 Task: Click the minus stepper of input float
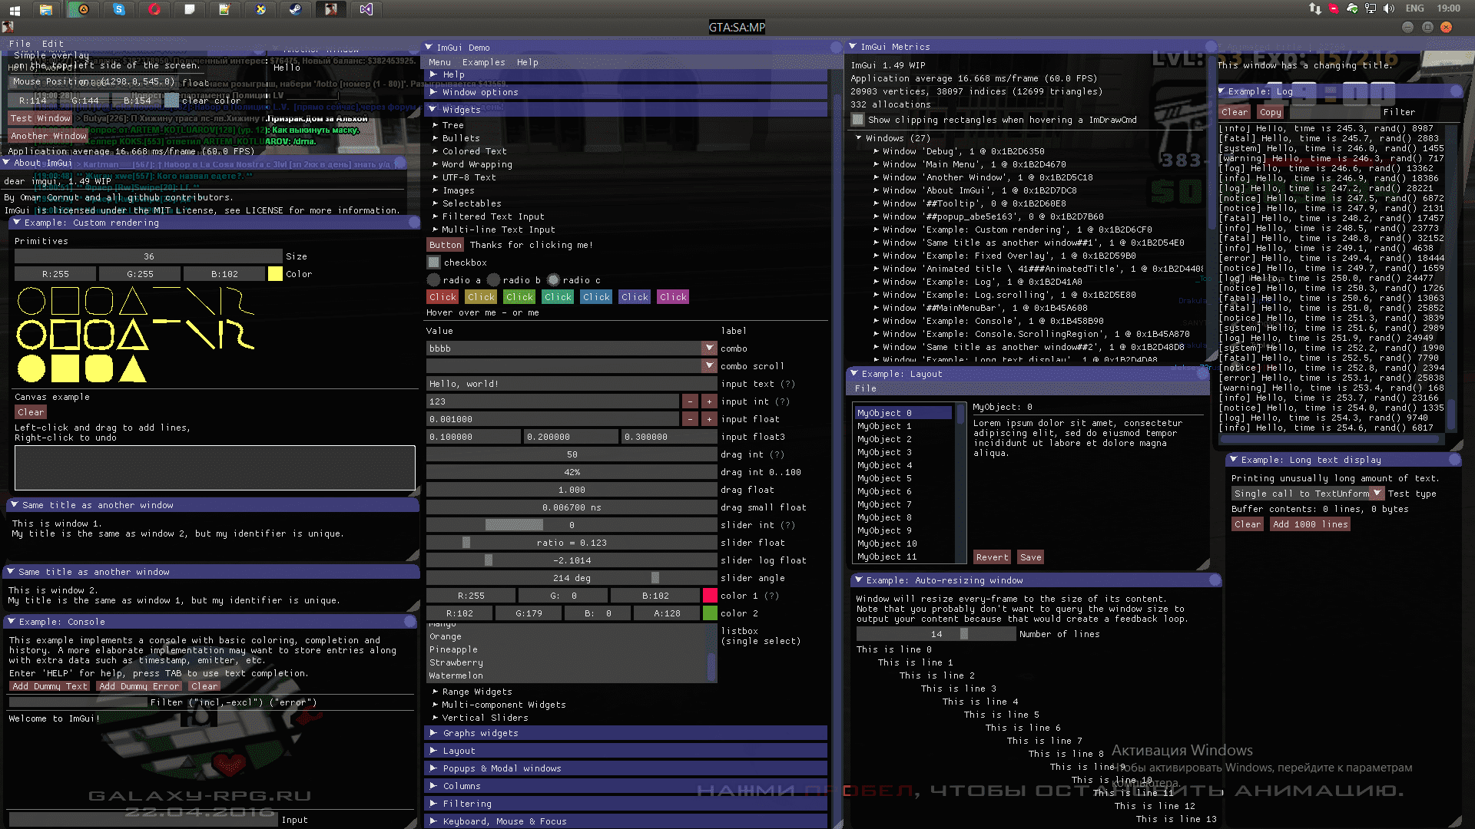click(690, 419)
